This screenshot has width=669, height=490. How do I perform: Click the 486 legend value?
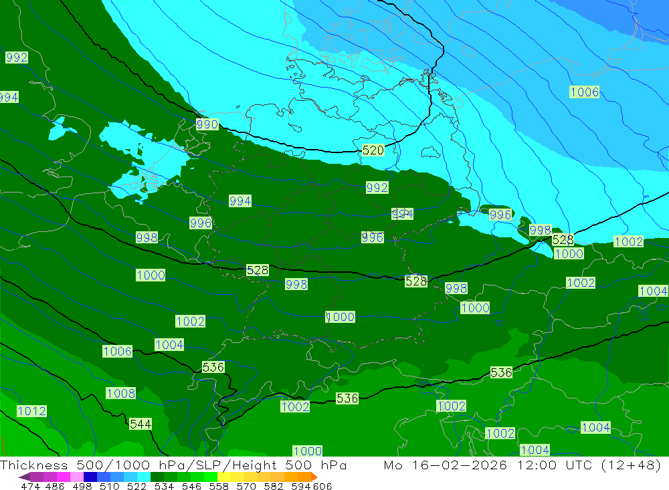55,486
